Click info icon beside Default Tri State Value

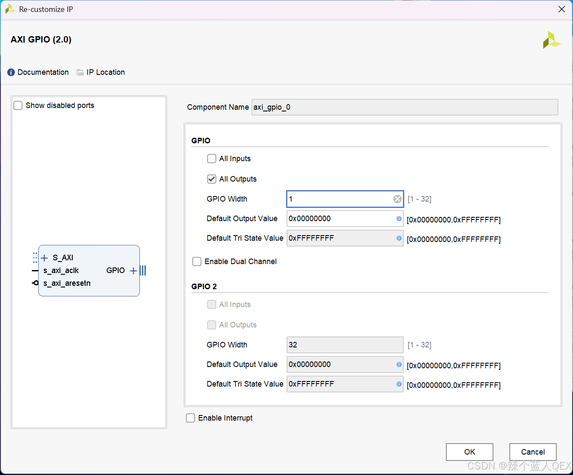pyautogui.click(x=398, y=238)
